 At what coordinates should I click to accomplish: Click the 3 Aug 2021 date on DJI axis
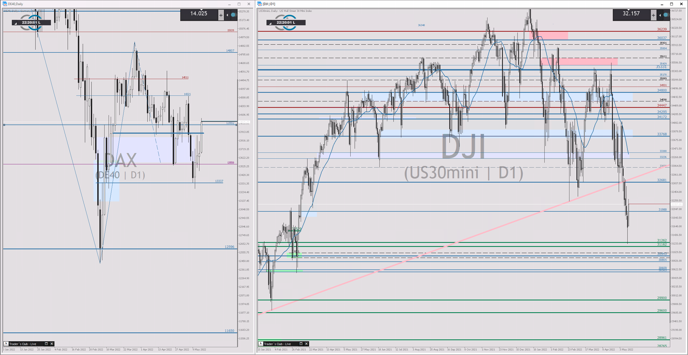(419, 350)
